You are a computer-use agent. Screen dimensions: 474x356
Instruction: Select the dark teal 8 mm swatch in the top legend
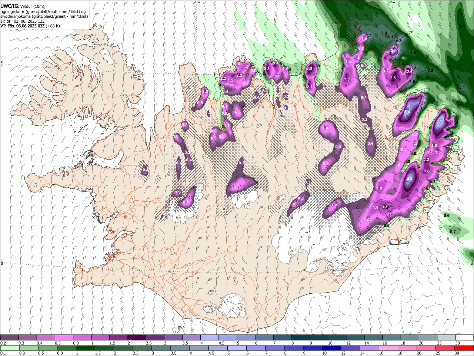[300, 338]
